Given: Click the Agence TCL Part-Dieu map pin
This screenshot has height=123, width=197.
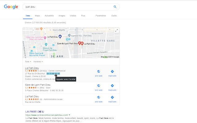Looking at the screenshot, I should [69, 35].
